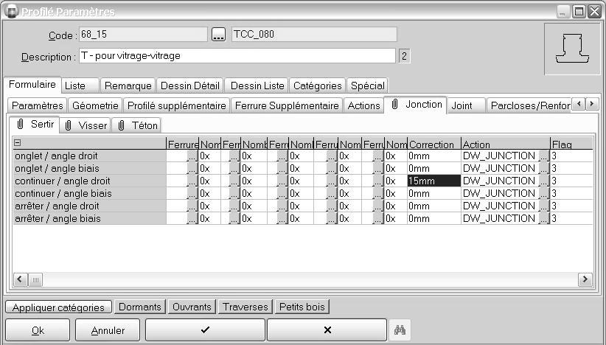Select the Paramètres sub-tab

[38, 105]
